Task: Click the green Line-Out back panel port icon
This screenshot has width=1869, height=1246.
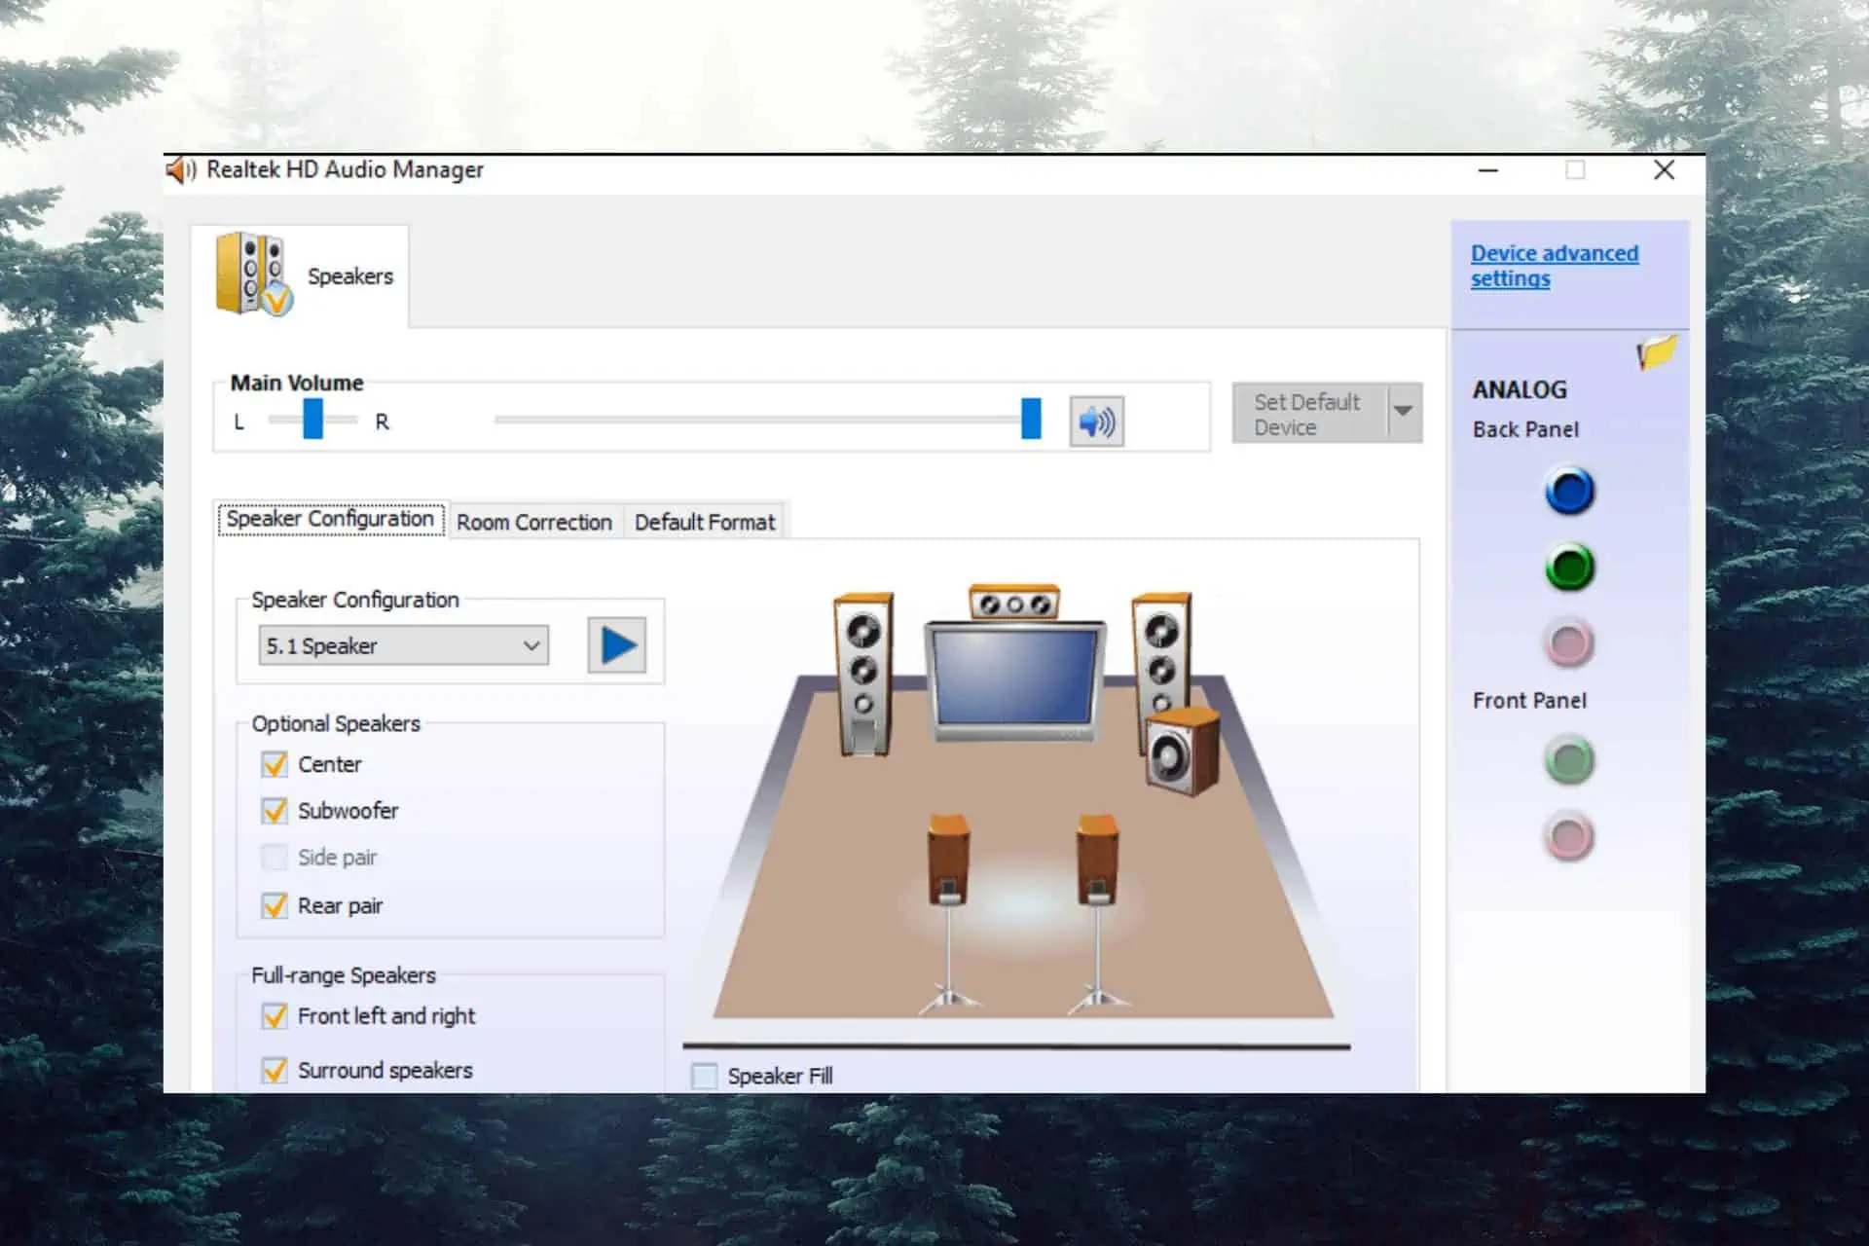Action: tap(1567, 565)
